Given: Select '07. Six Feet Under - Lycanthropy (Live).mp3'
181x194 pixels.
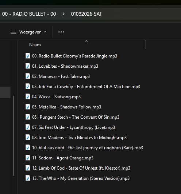Looking at the screenshot, I should [74, 127].
